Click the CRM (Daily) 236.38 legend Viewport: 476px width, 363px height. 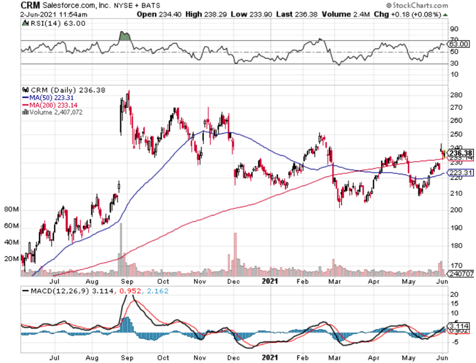pos(68,90)
